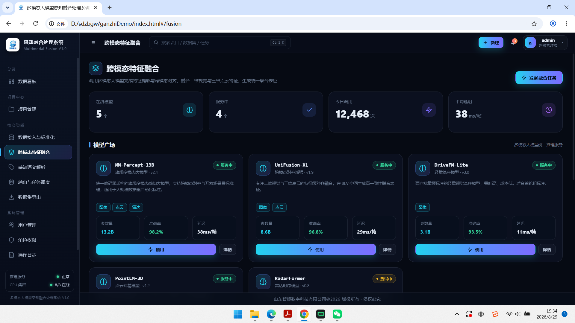Click the layers icon beside page title

point(96,68)
